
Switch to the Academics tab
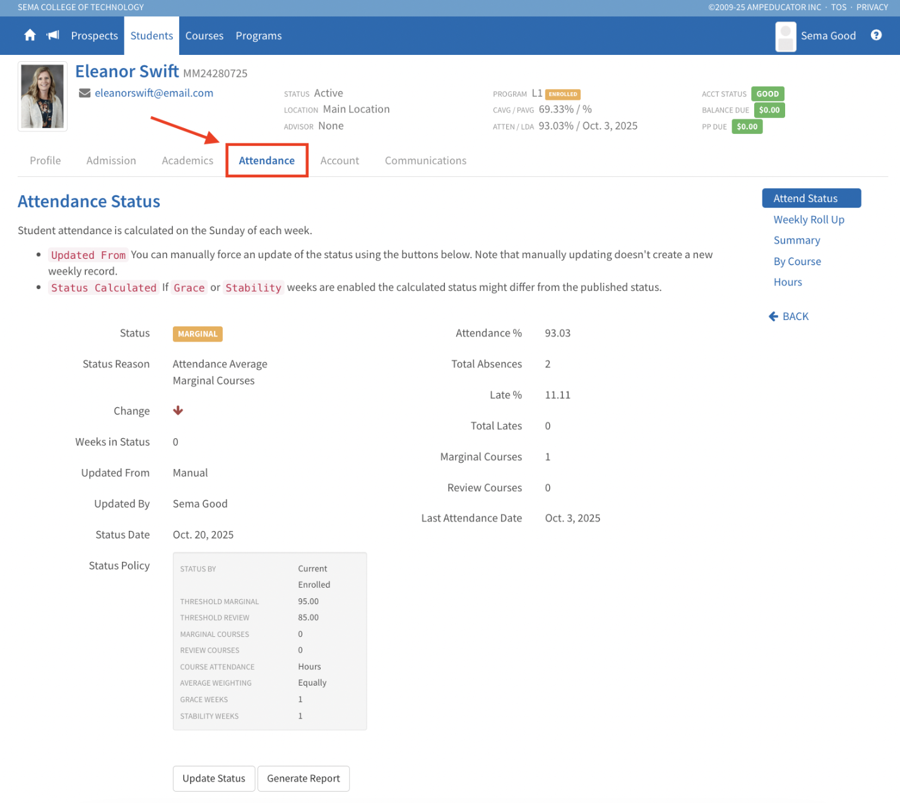click(x=187, y=161)
